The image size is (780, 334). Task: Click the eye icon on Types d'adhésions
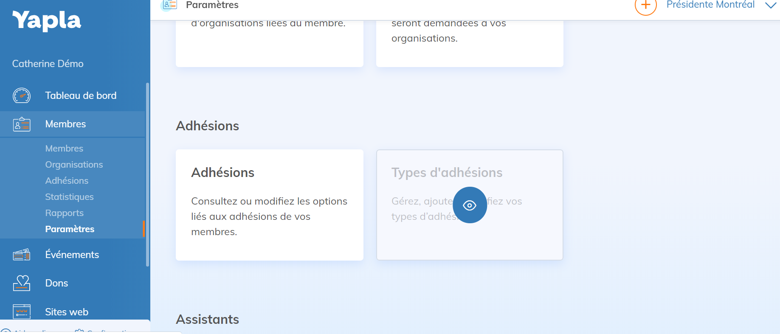(x=470, y=205)
